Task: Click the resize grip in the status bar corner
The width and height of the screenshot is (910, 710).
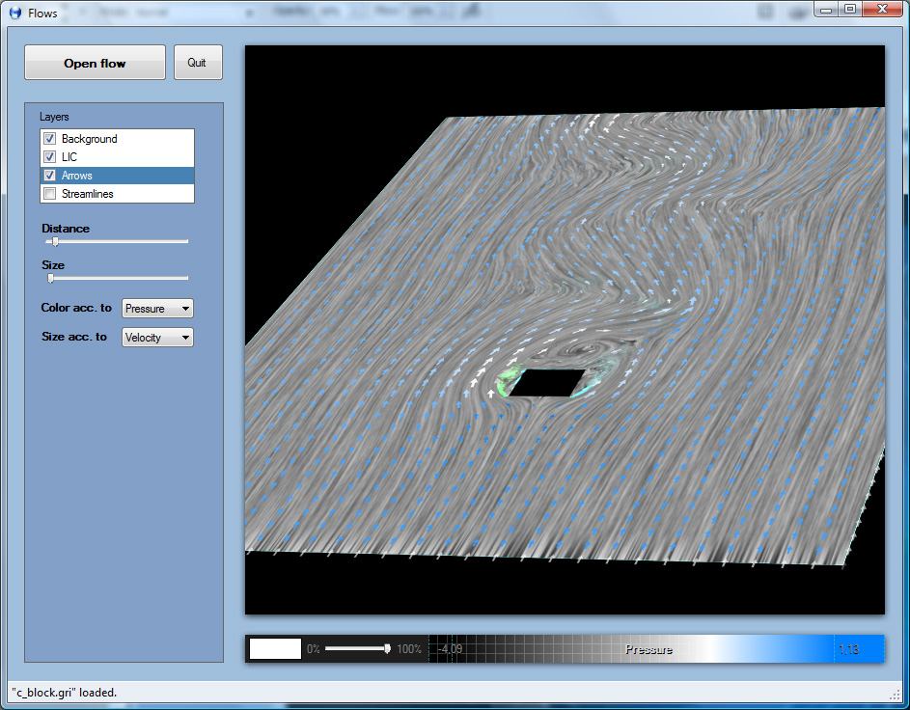Action: [894, 695]
